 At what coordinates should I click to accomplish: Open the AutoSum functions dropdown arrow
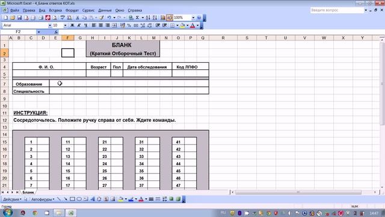click(x=143, y=17)
